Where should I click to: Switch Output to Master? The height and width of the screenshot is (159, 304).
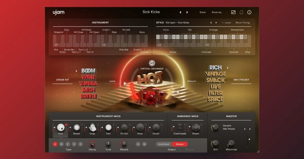click(180, 144)
